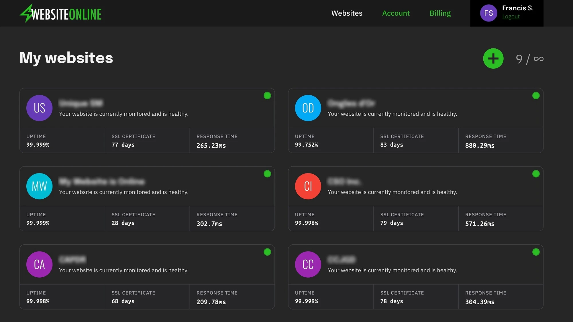Click the Logout link
573x322 pixels.
pyautogui.click(x=511, y=17)
